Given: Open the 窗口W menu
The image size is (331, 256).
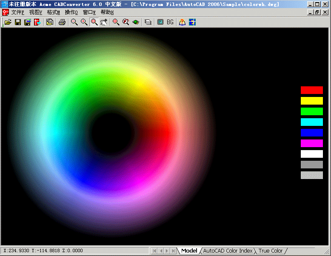Looking at the screenshot, I should tap(89, 12).
